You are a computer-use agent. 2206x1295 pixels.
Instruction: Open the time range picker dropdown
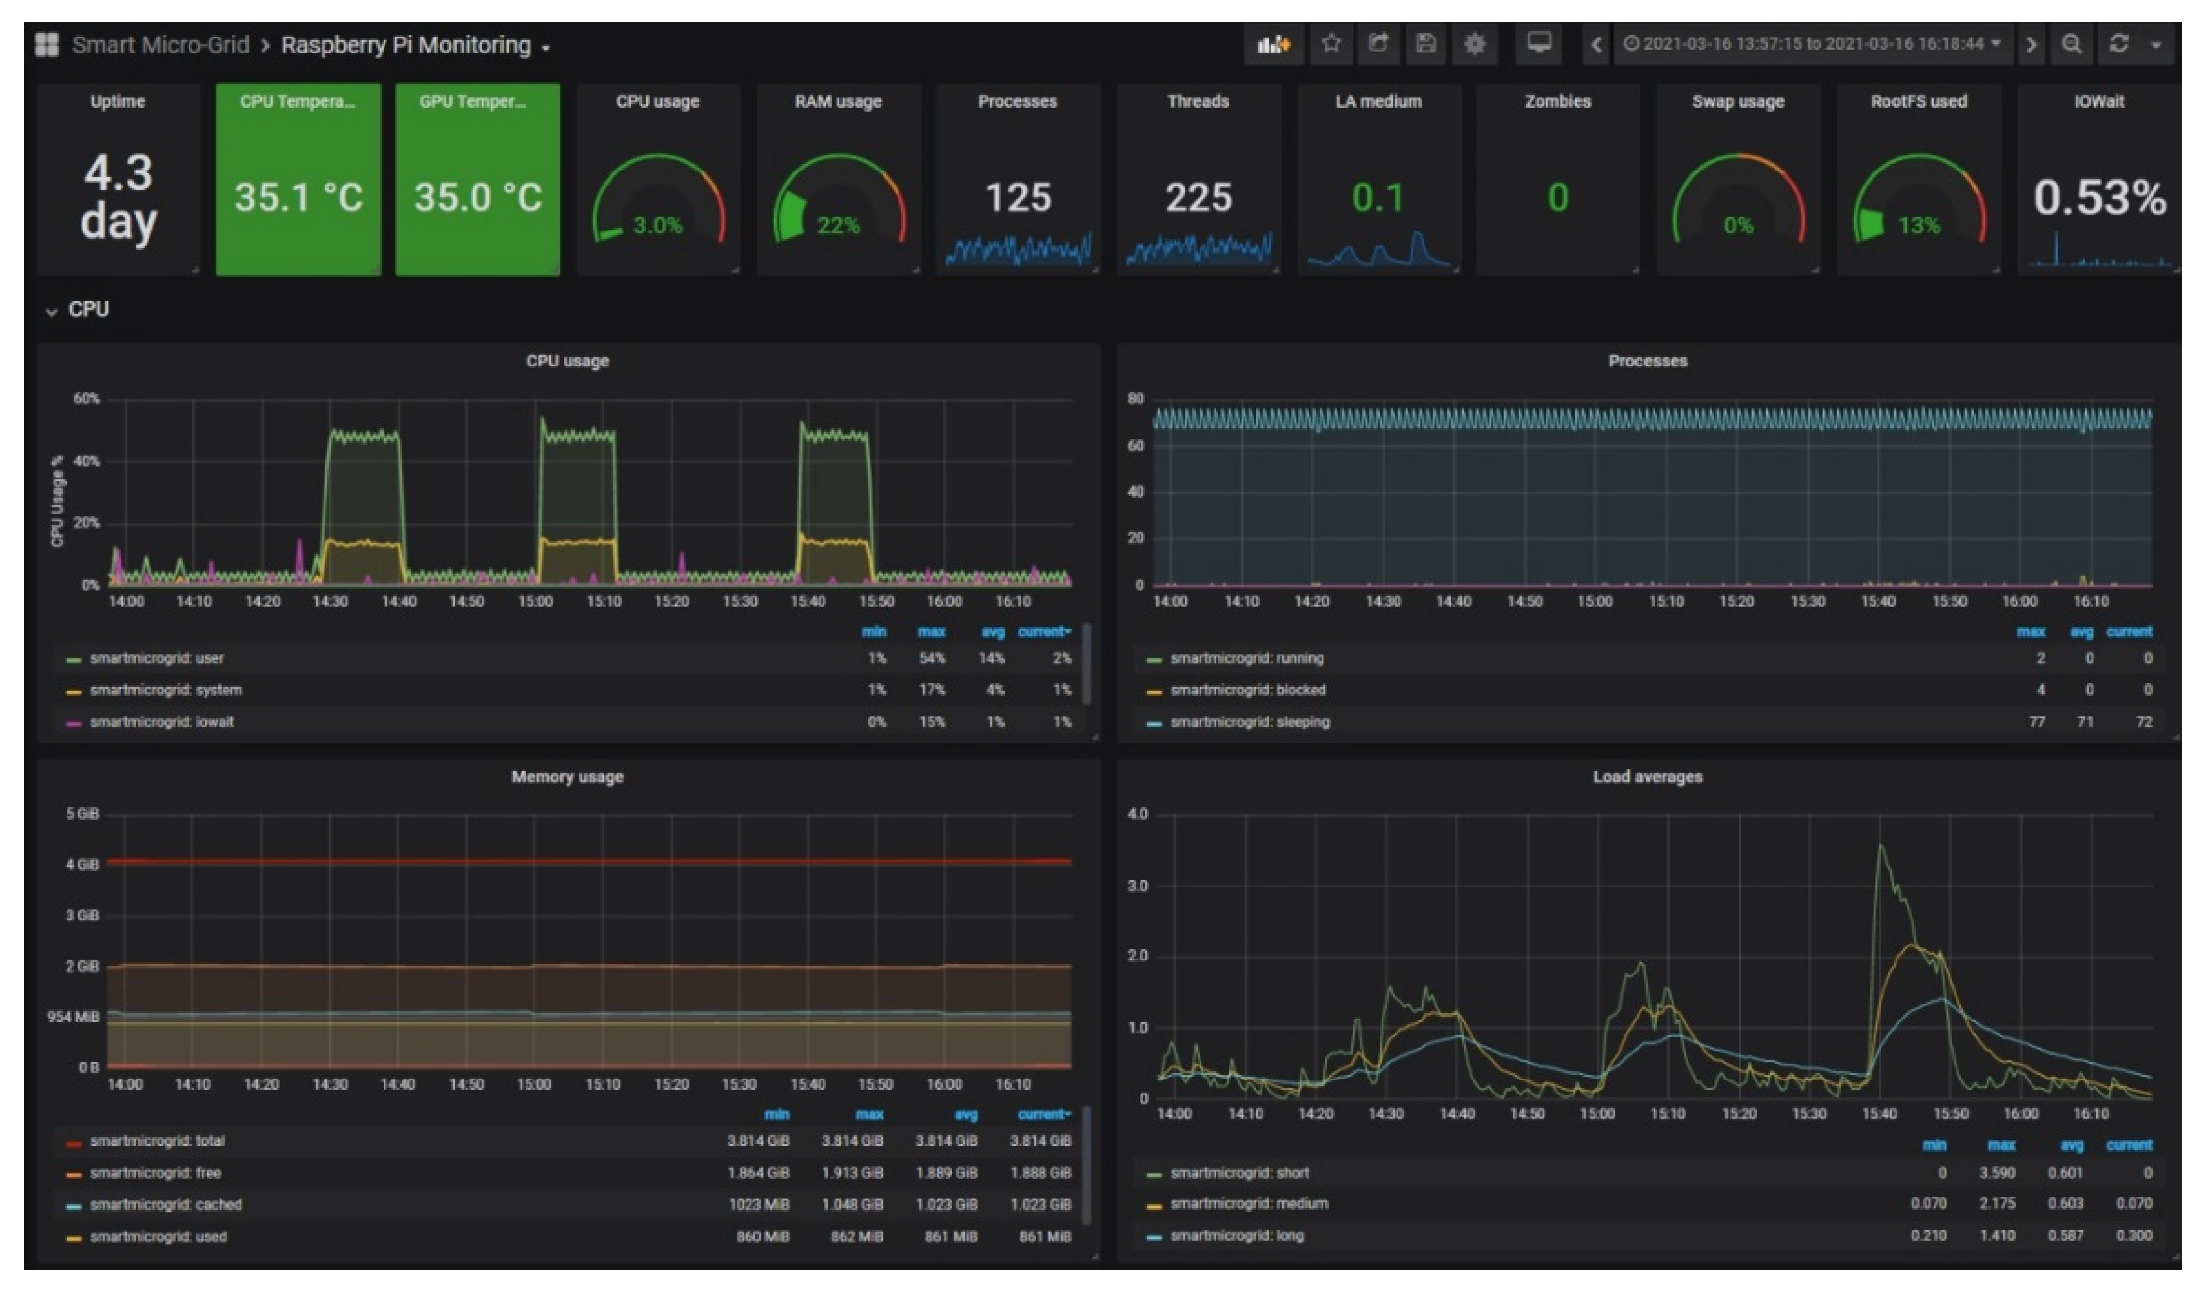(x=1812, y=44)
